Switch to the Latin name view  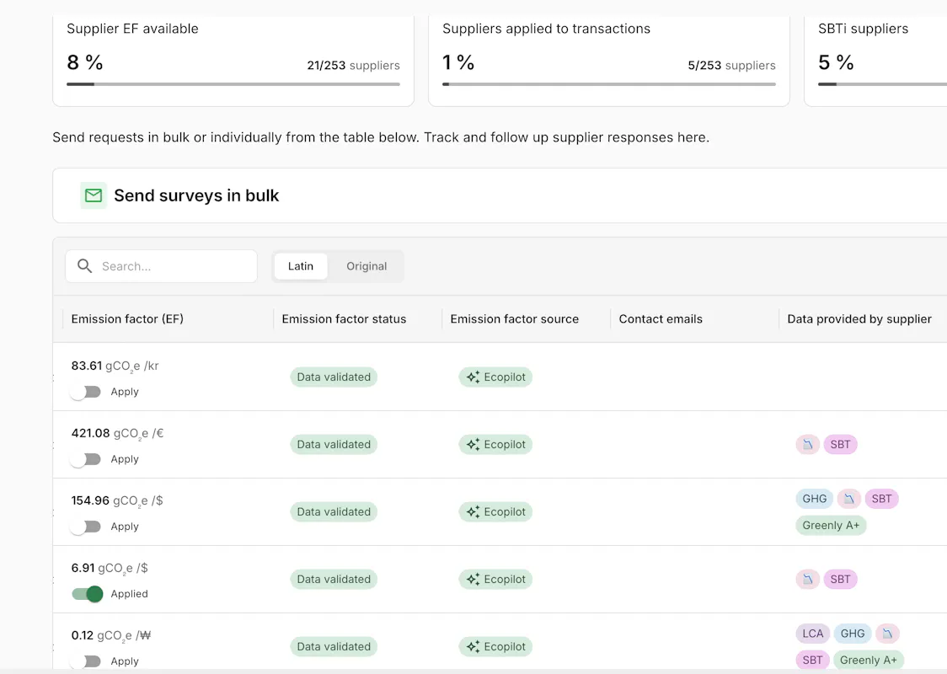300,266
